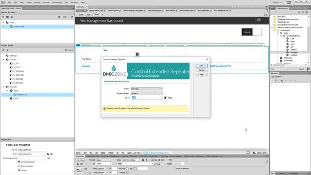Open the Commands menu

[57, 2]
